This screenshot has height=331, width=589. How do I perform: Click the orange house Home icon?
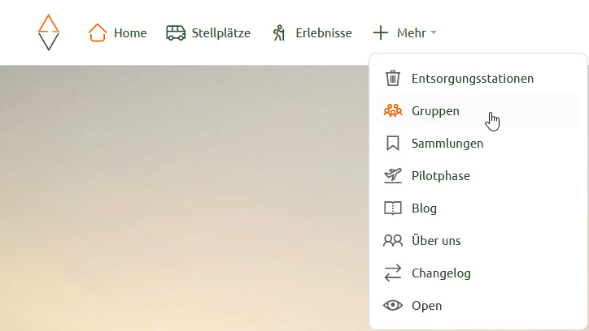click(98, 33)
